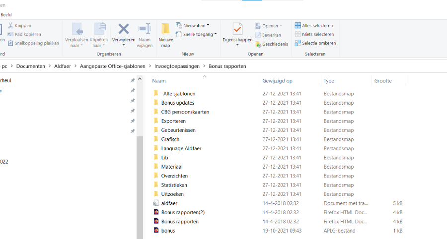The image size is (447, 239).
Task: Click the navigation pane vertical scrollbar
Action: point(140,188)
